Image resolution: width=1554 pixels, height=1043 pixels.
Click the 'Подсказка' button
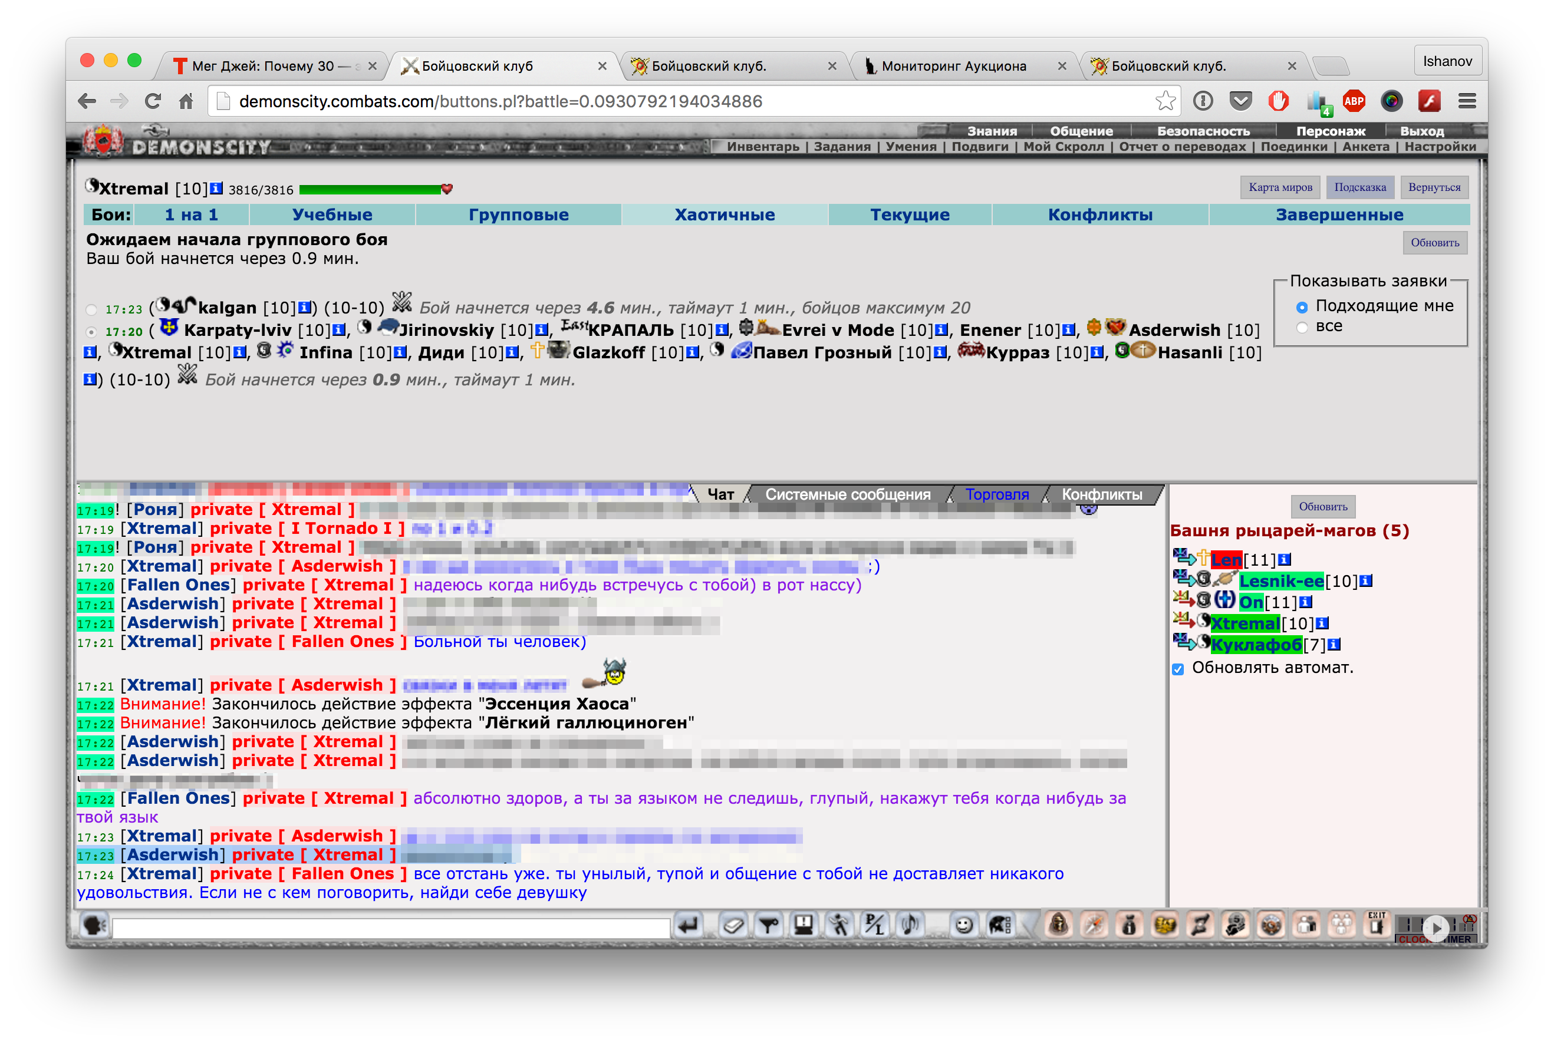click(x=1359, y=187)
